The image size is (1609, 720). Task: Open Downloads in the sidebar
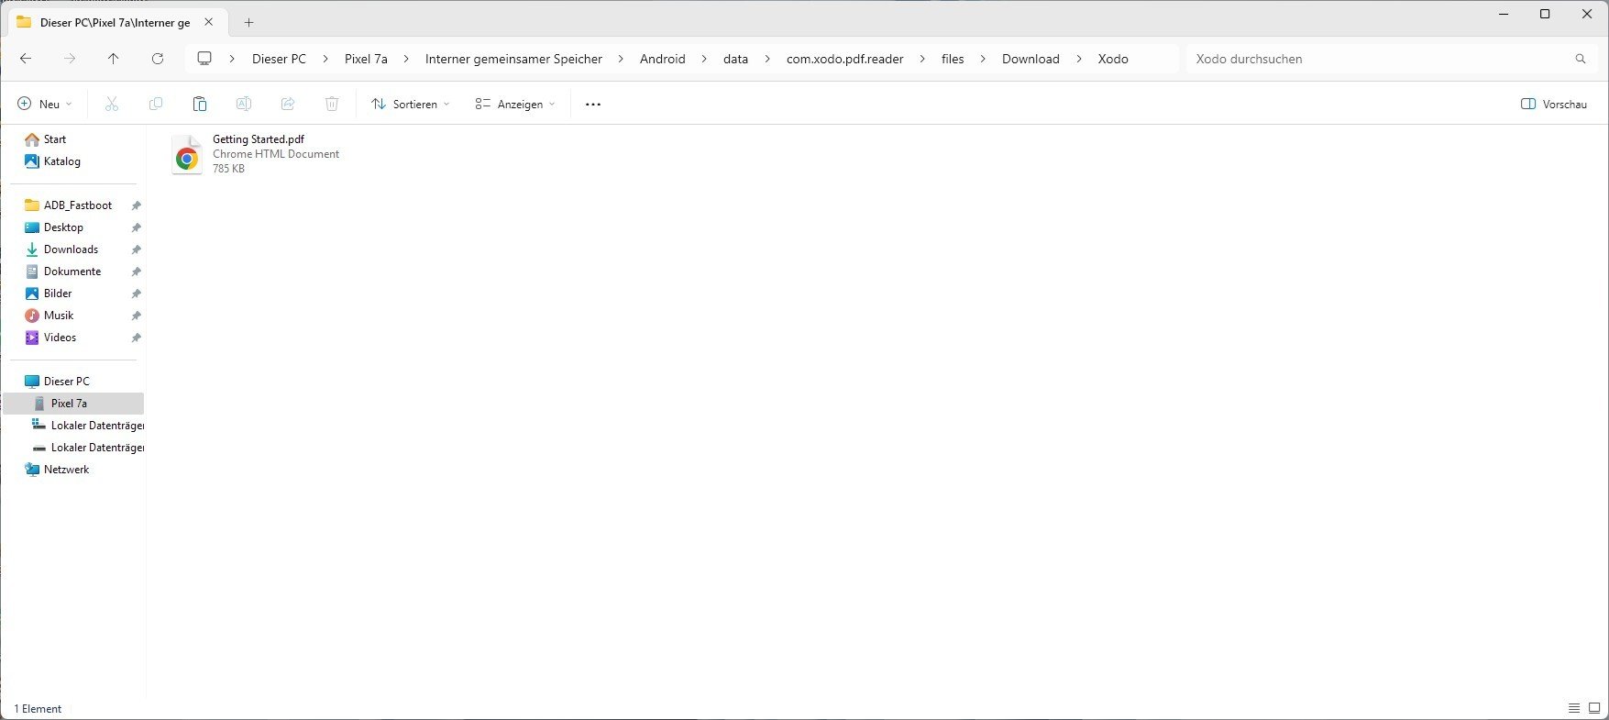pyautogui.click(x=71, y=249)
